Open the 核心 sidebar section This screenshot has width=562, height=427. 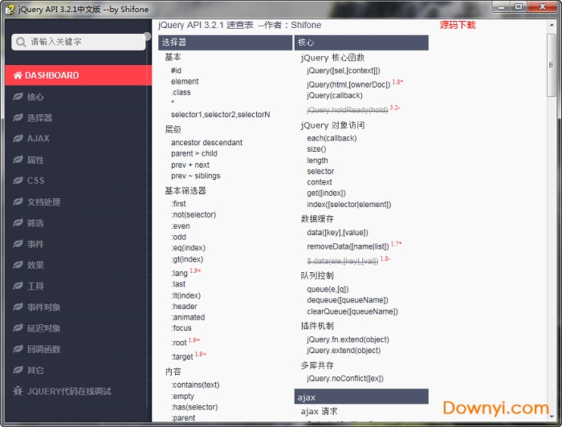79,97
